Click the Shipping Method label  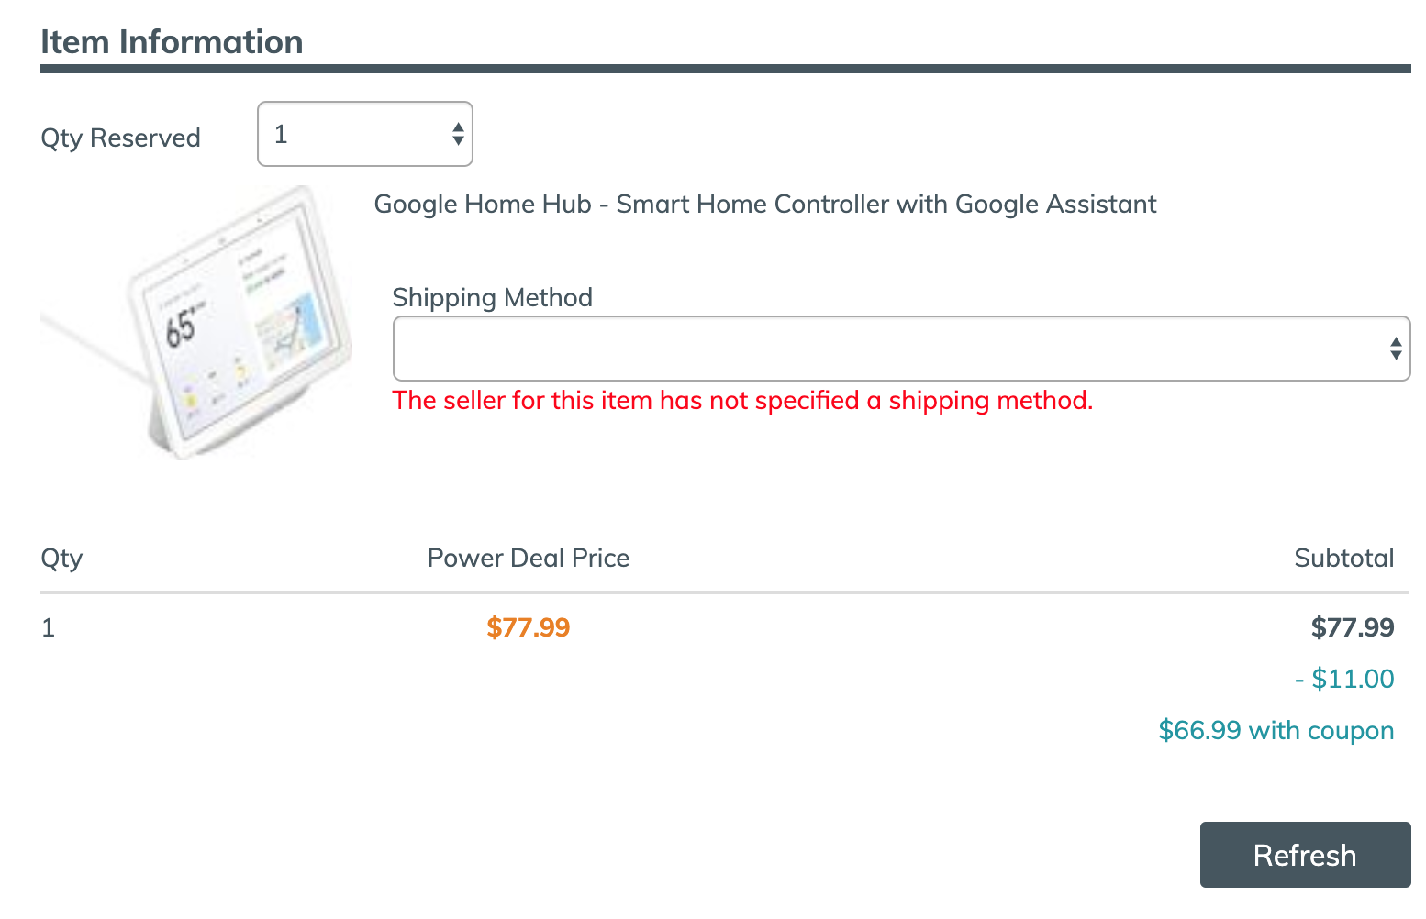click(492, 297)
